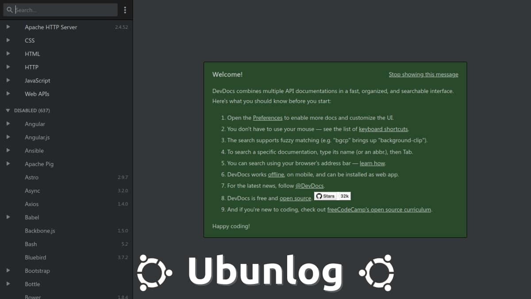
Task: Expand the Angular entry arrow
Action: [x=8, y=124]
